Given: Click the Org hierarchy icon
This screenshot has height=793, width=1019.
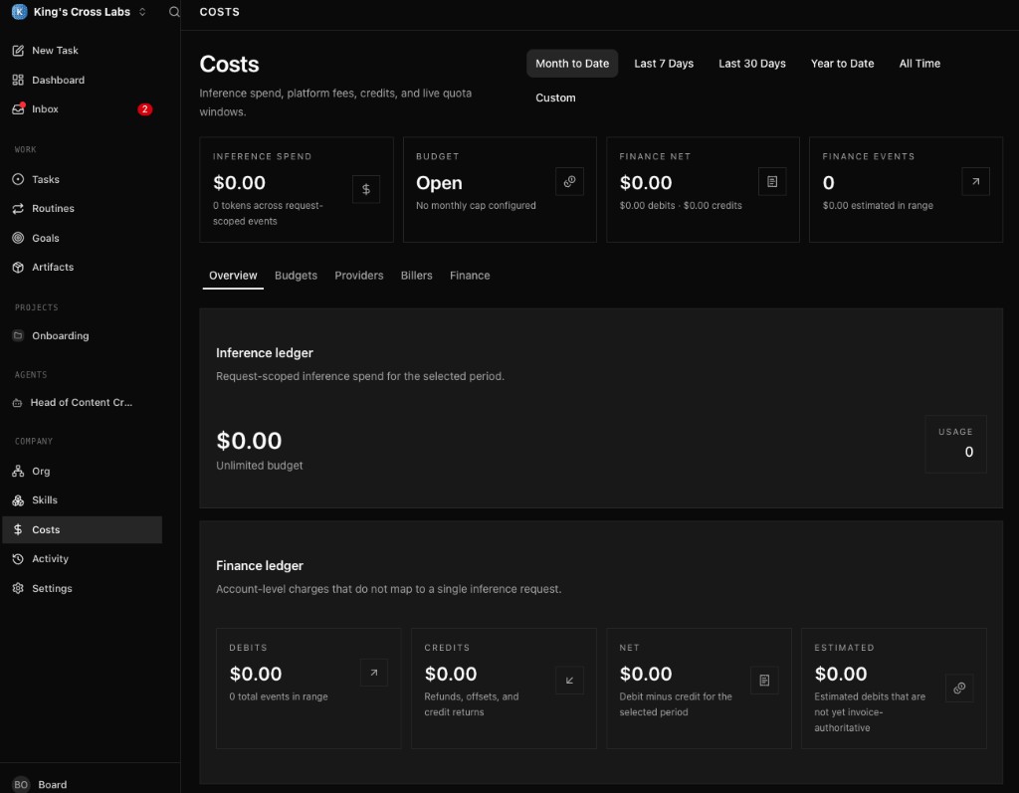Looking at the screenshot, I should tap(18, 472).
